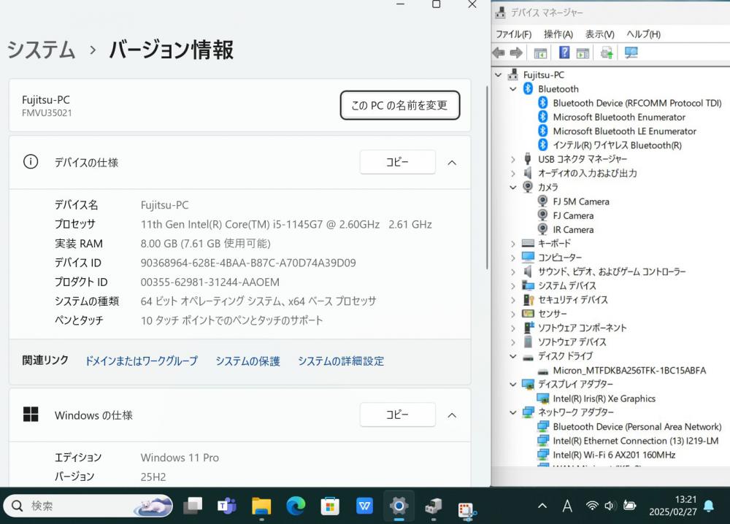Open the 操作(A) menu
730x524 pixels.
click(x=558, y=34)
